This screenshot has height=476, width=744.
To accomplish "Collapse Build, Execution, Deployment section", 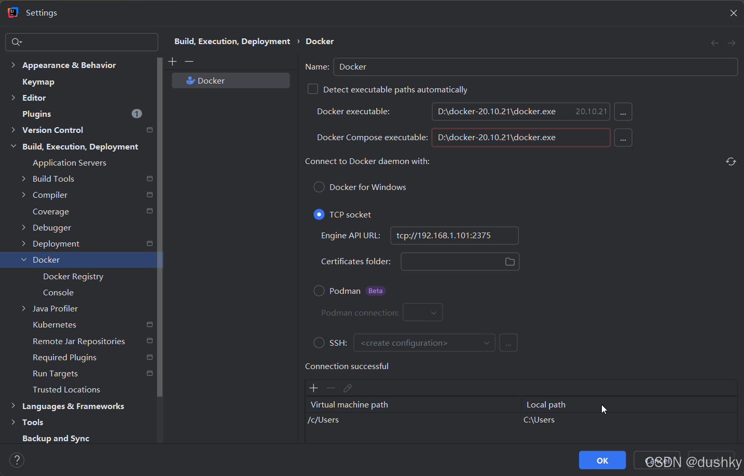I will click(x=13, y=146).
